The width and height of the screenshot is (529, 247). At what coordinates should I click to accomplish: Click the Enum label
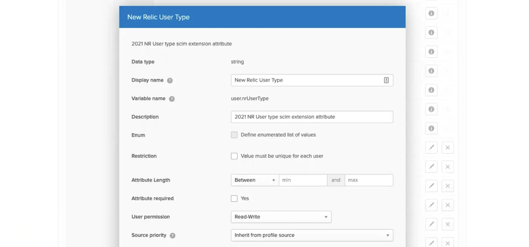pyautogui.click(x=138, y=135)
